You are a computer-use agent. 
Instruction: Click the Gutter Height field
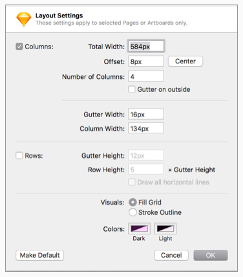146,155
